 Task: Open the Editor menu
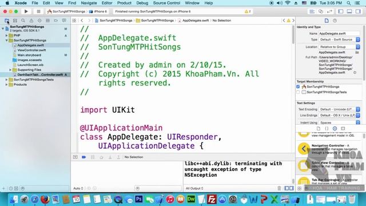coord(107,3)
